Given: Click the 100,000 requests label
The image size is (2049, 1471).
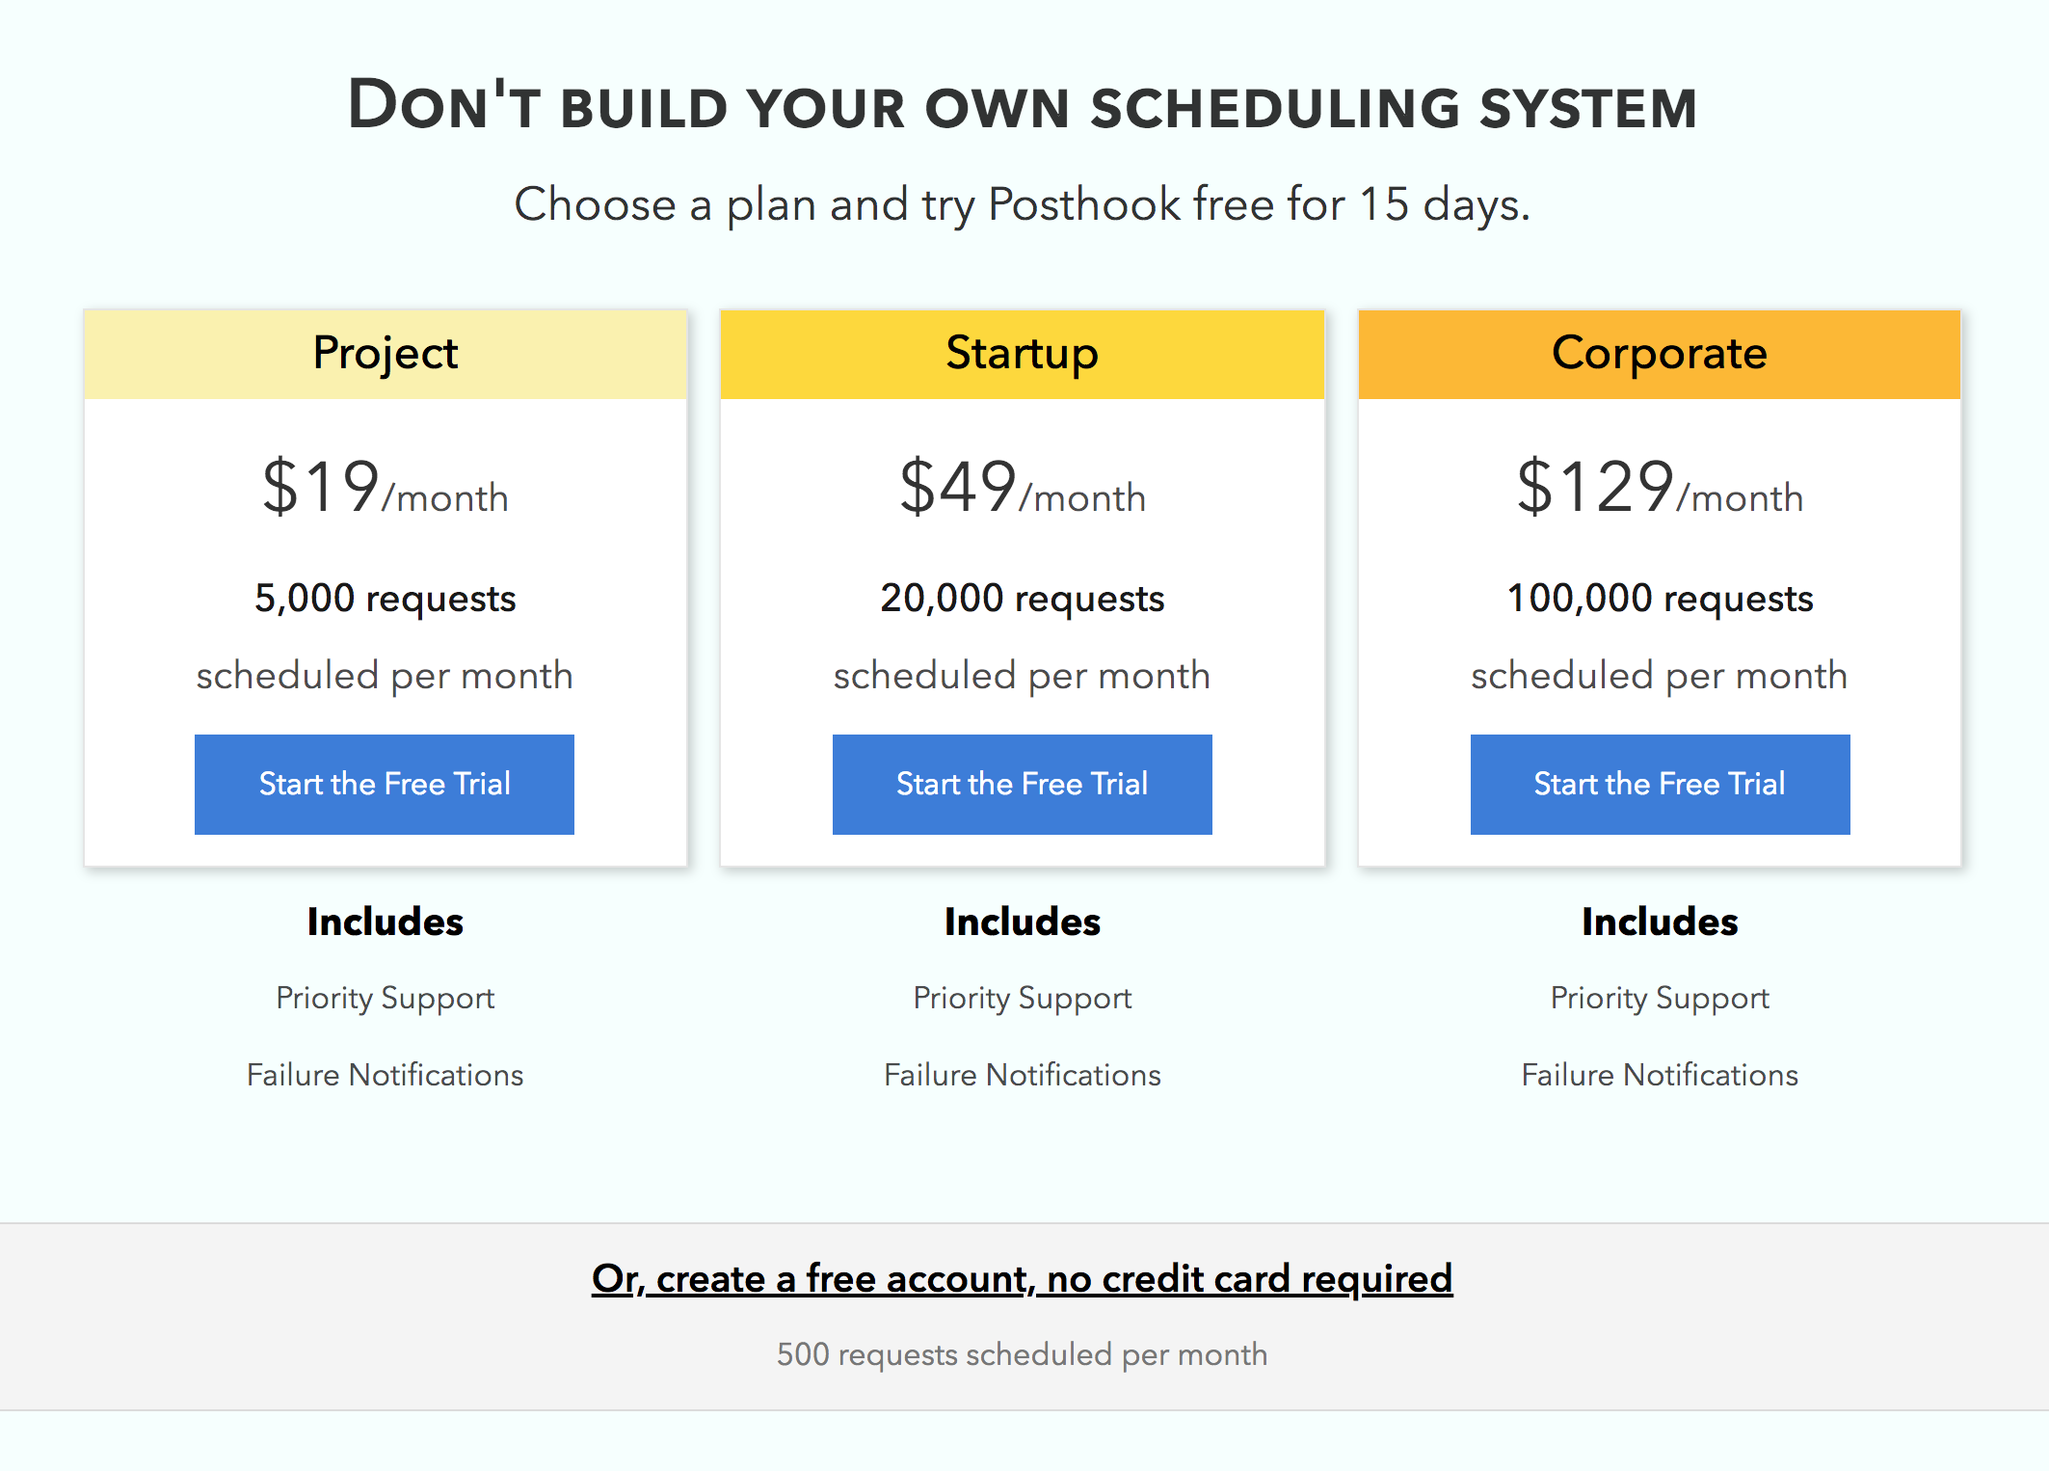Looking at the screenshot, I should click(1660, 599).
